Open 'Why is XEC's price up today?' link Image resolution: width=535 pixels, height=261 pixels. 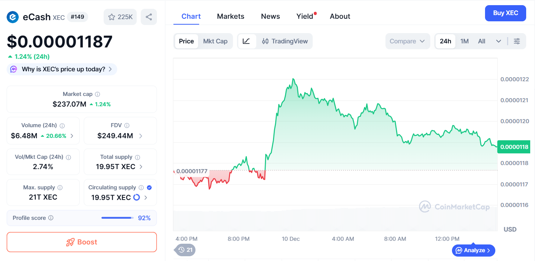click(61, 69)
